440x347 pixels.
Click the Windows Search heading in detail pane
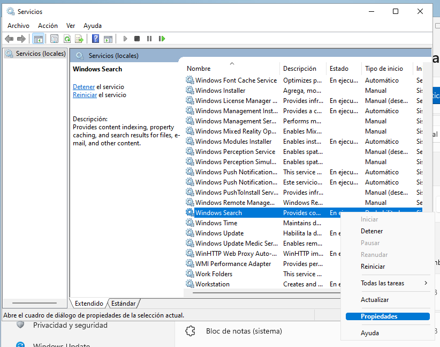coord(97,69)
